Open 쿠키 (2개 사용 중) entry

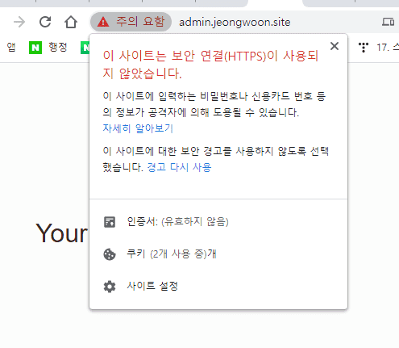(218, 254)
